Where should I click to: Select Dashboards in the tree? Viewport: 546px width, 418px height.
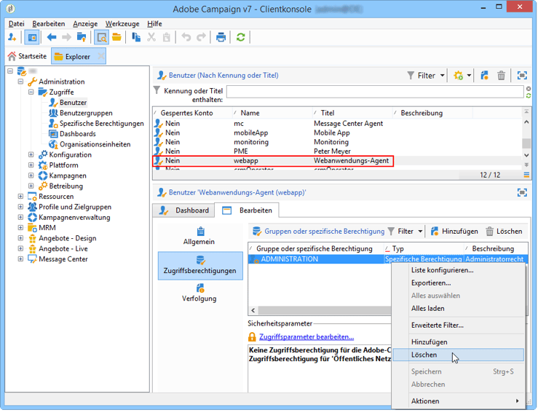(x=78, y=134)
